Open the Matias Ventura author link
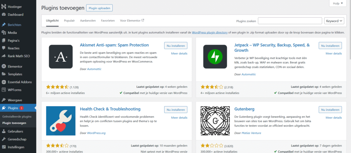 click(251, 133)
